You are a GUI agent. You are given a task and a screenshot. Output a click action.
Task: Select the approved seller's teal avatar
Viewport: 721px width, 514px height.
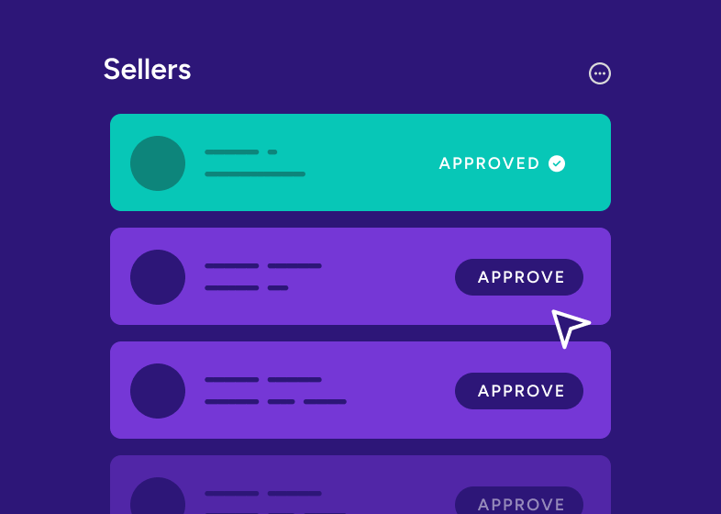click(158, 163)
